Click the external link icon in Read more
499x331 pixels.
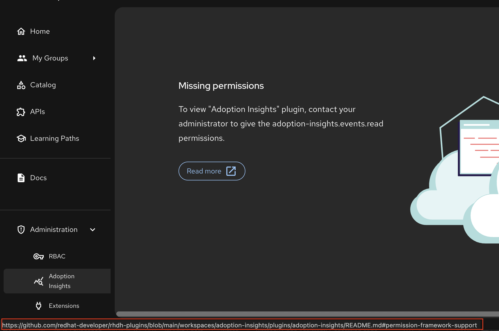point(231,171)
